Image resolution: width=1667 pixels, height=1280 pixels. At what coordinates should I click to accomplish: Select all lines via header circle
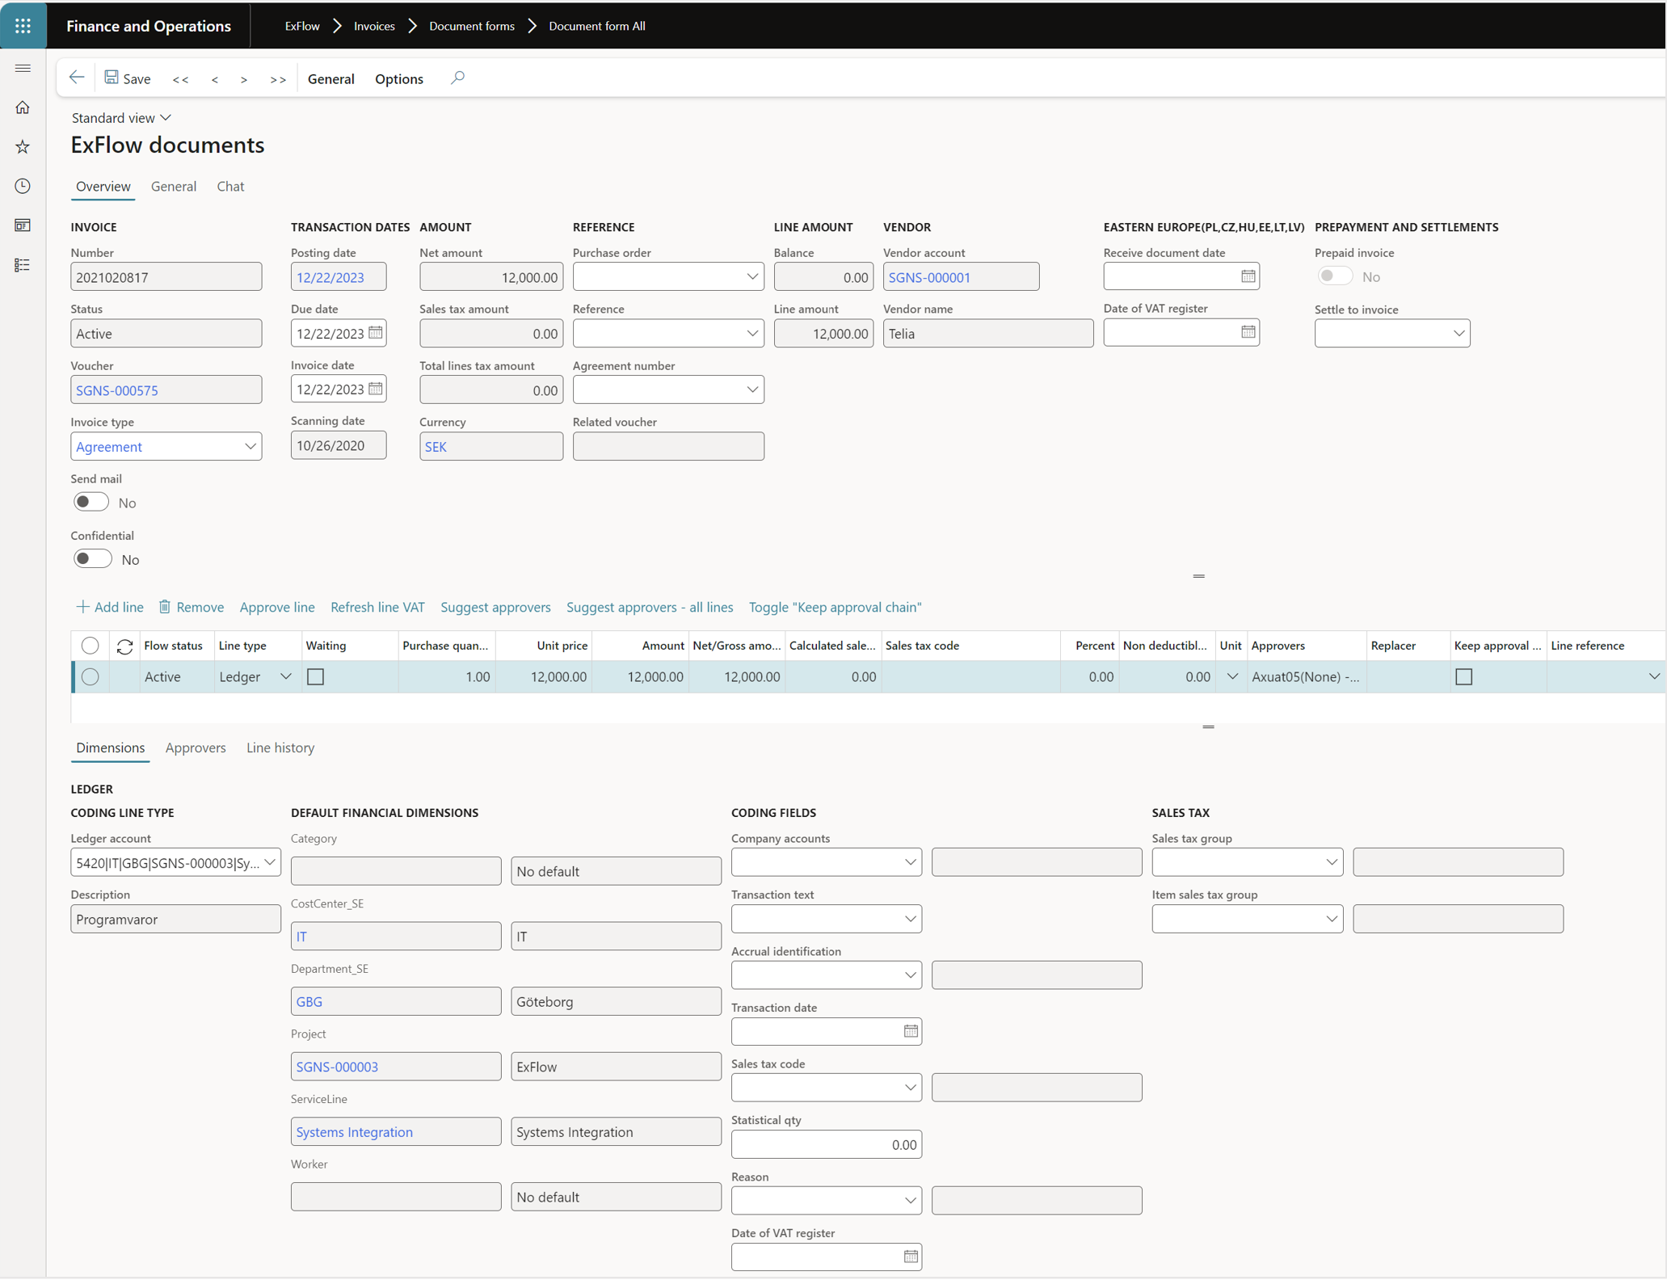91,646
